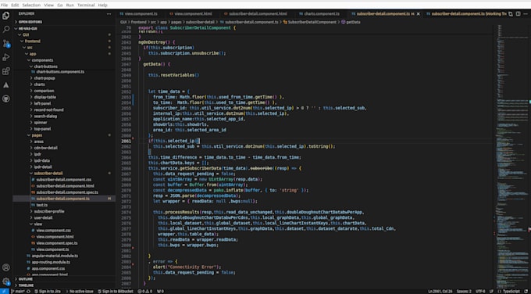Open the Go menu
Screen dimensions: 531x294
pyautogui.click(x=60, y=5)
